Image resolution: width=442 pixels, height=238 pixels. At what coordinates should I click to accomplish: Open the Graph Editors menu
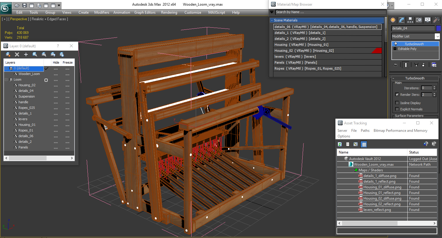pyautogui.click(x=145, y=12)
